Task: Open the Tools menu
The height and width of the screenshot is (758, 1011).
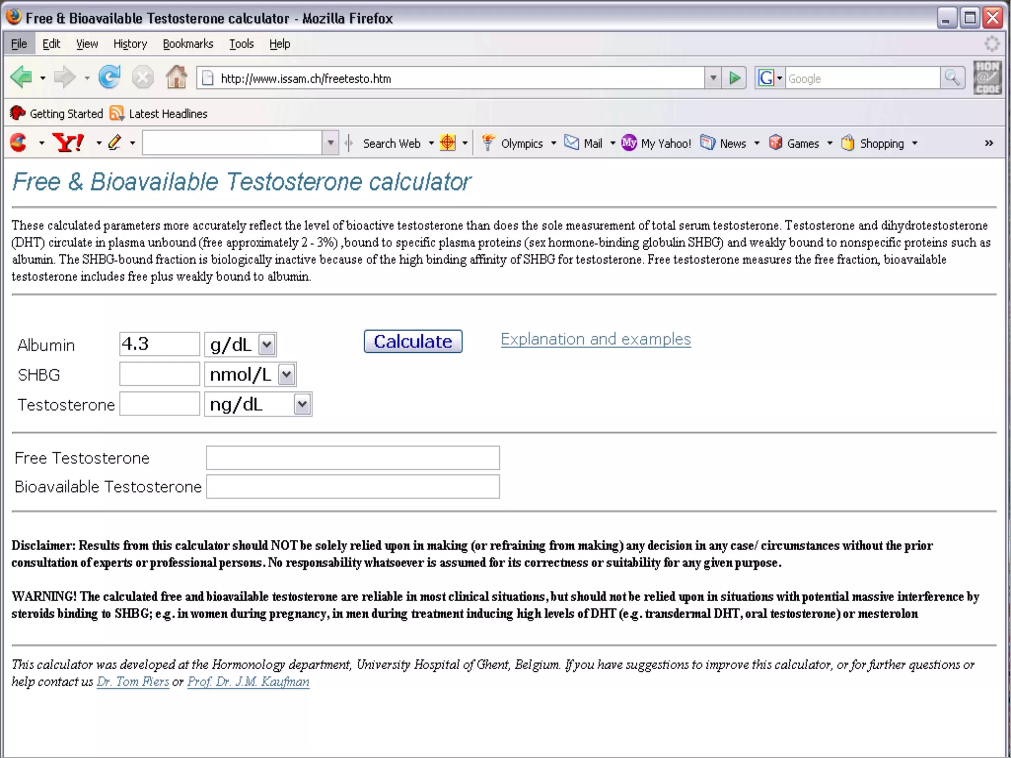Action: click(x=241, y=44)
